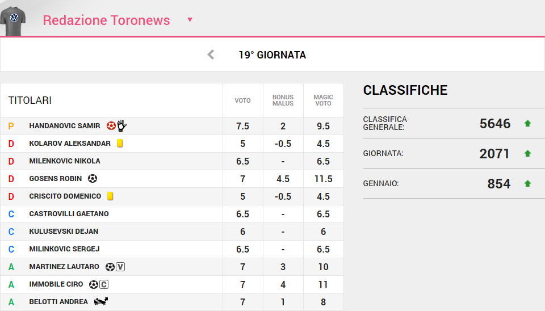The height and width of the screenshot is (311, 545).
Task: Click Martinez Lautaro's vice-captain V badge
Action: (x=120, y=267)
